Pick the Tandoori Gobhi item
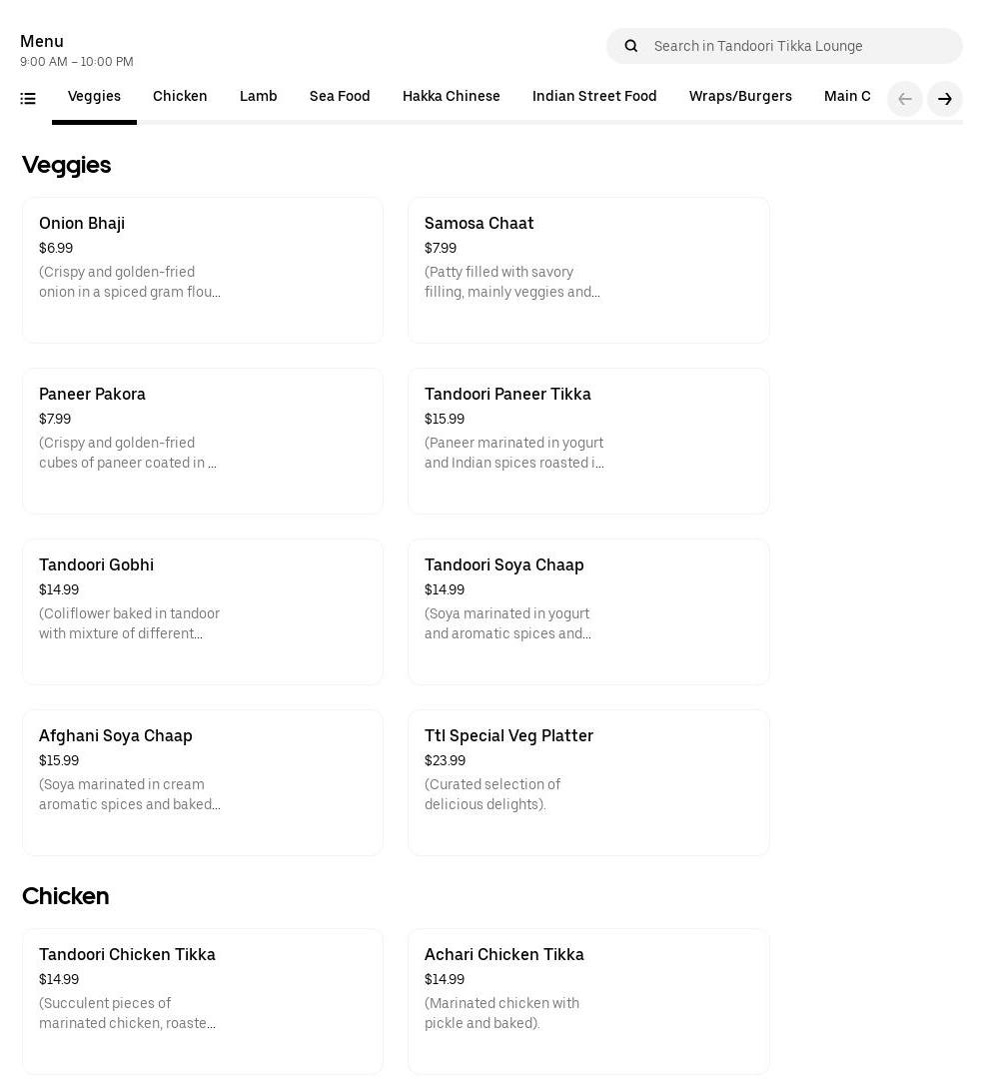983x1083 pixels. click(x=203, y=611)
